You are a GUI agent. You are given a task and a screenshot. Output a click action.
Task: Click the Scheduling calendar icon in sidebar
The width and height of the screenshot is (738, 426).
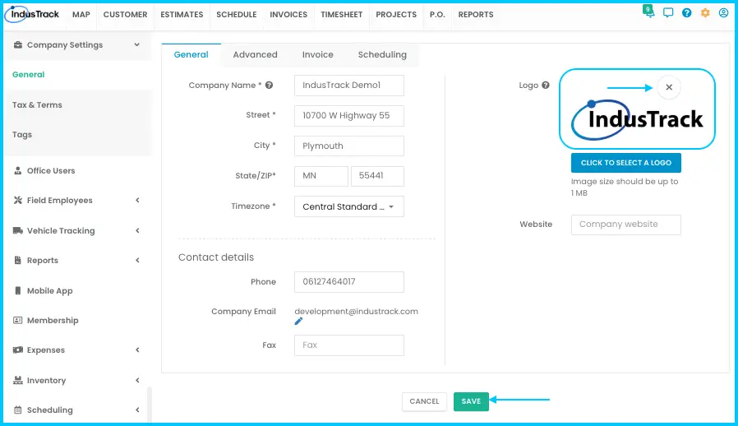pos(18,410)
